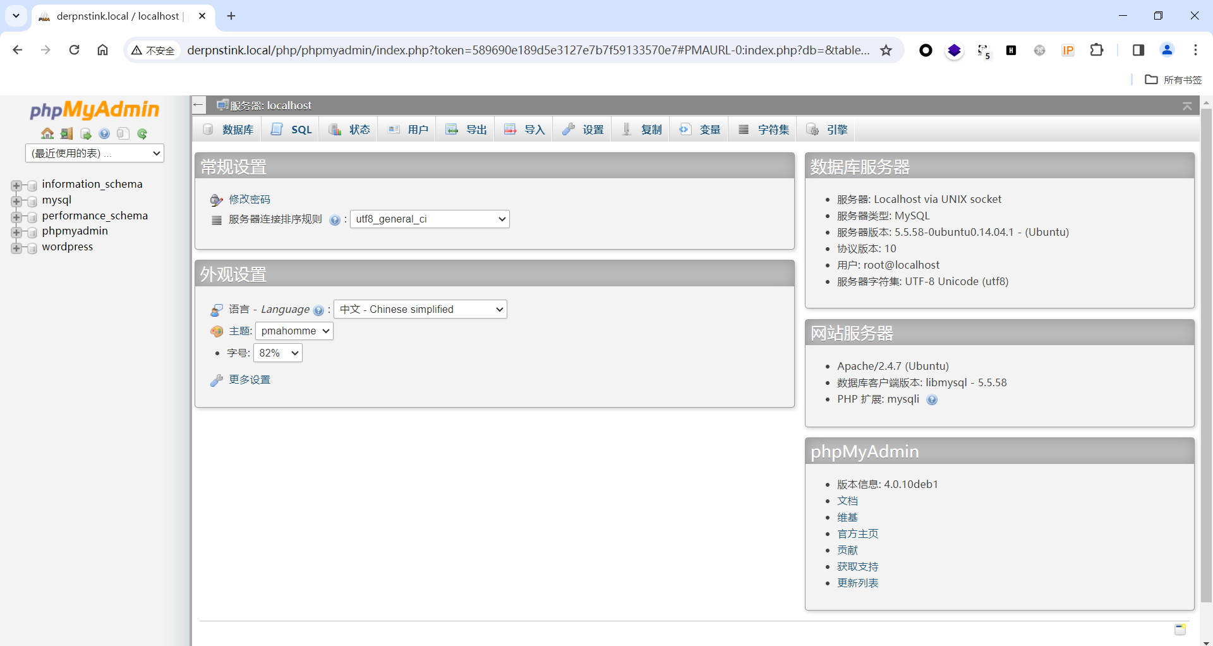The image size is (1213, 646).
Task: Open Chrome three-dot menu
Action: click(x=1195, y=50)
